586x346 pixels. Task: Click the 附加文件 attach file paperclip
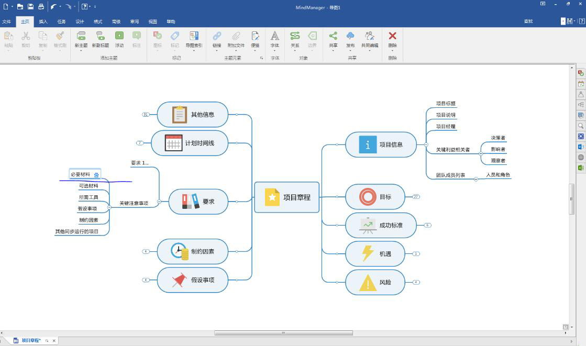click(x=236, y=36)
